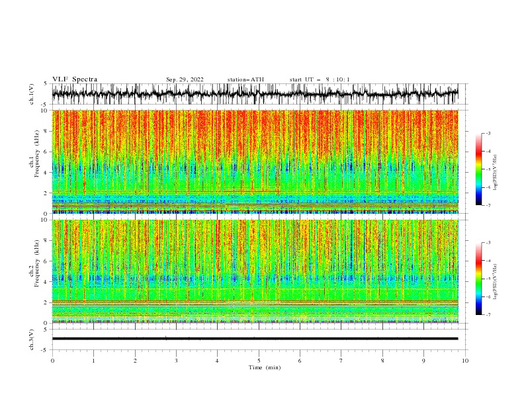Viewport: 524px width, 405px height.
Task: Click the 'VLF Spectra' title text
Action: coord(75,79)
